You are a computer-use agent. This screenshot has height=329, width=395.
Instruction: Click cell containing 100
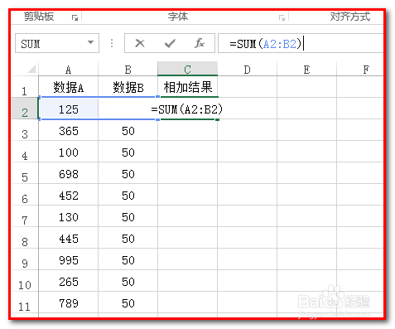(x=68, y=152)
